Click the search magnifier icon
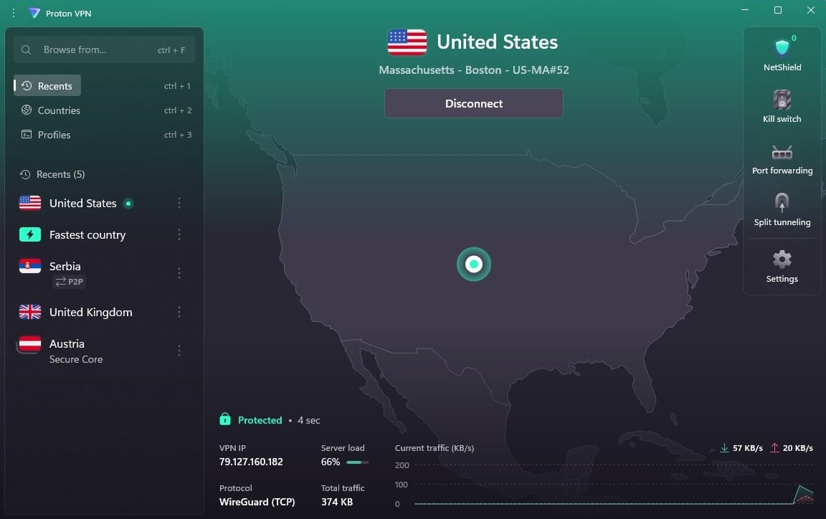This screenshot has width=826, height=519. [26, 49]
